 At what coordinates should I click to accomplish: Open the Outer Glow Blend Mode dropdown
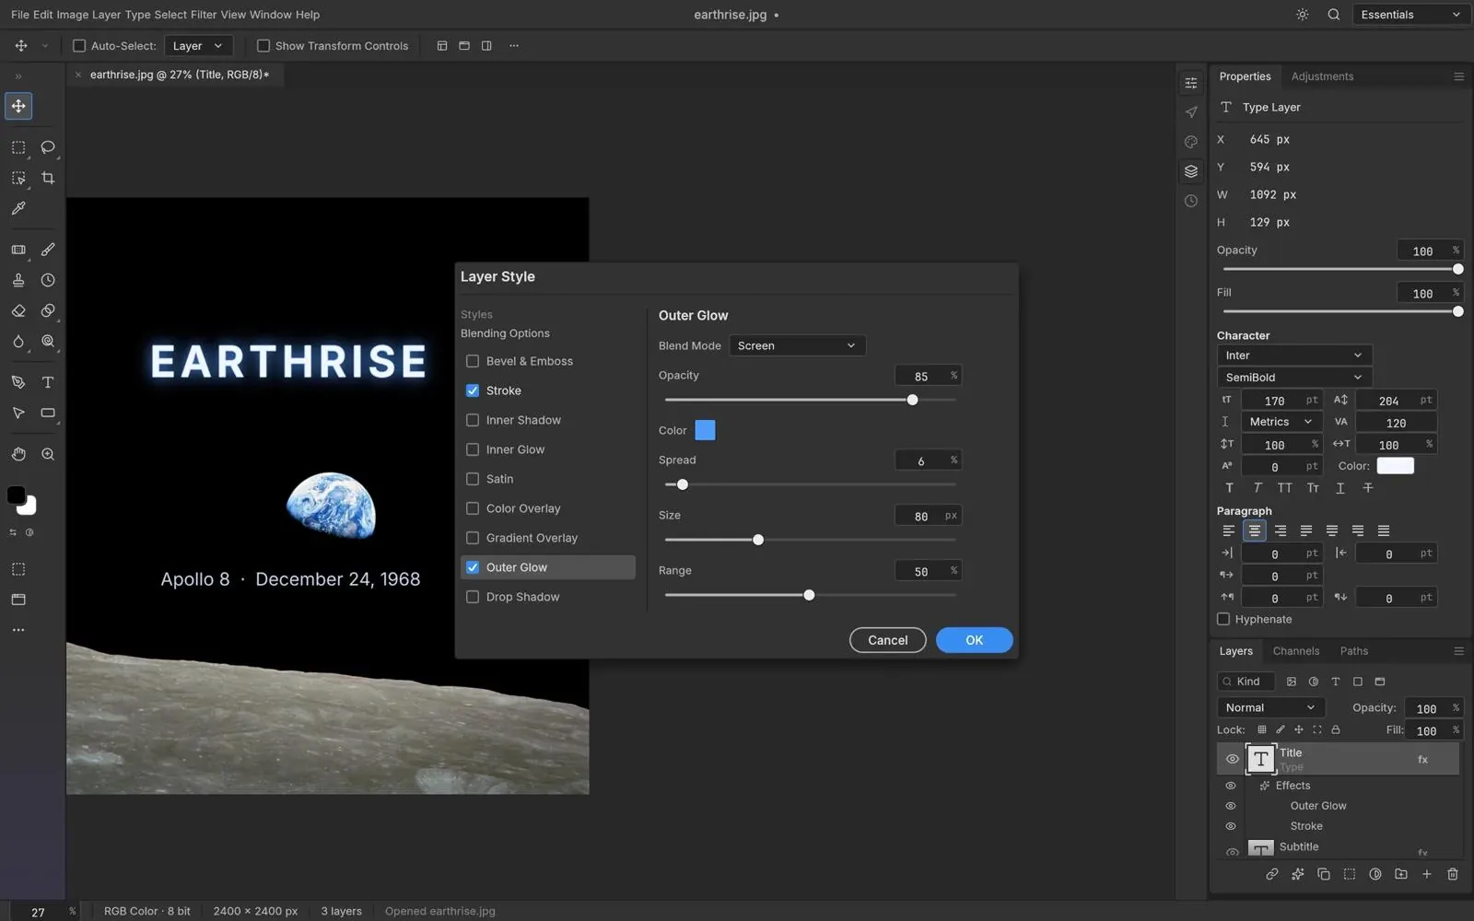(797, 345)
